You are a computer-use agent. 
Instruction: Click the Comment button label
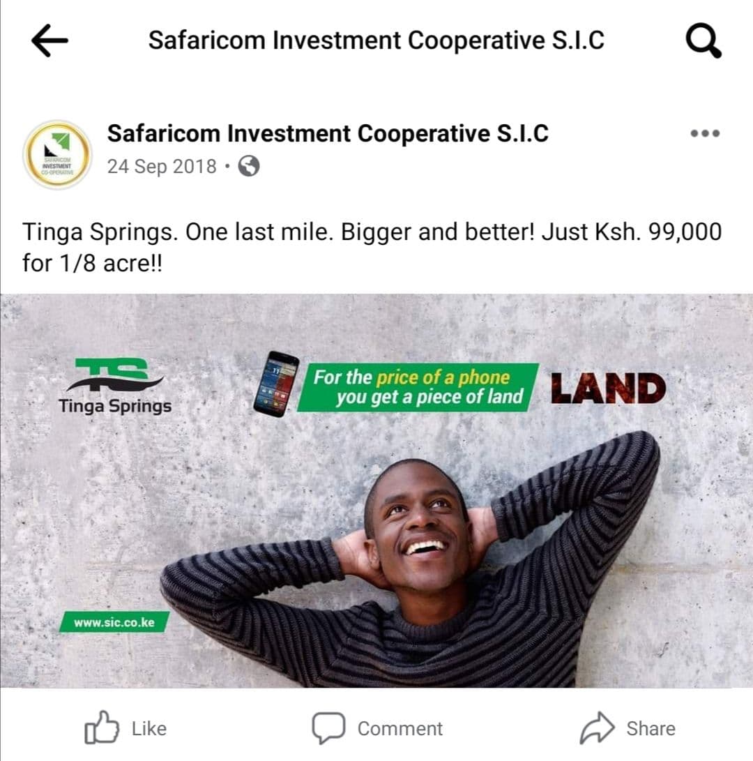tap(400, 728)
